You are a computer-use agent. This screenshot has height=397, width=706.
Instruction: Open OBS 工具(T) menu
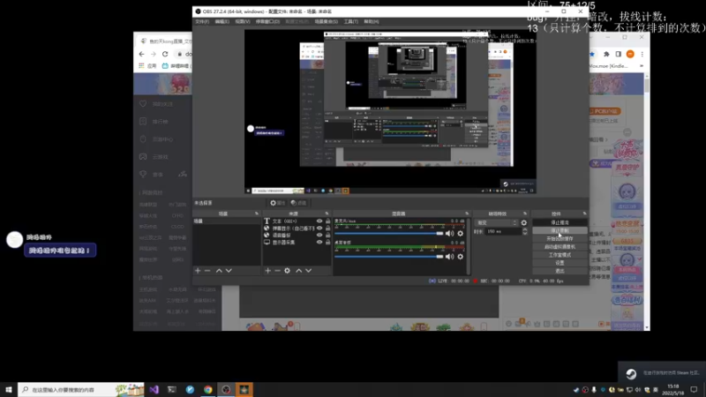point(350,21)
